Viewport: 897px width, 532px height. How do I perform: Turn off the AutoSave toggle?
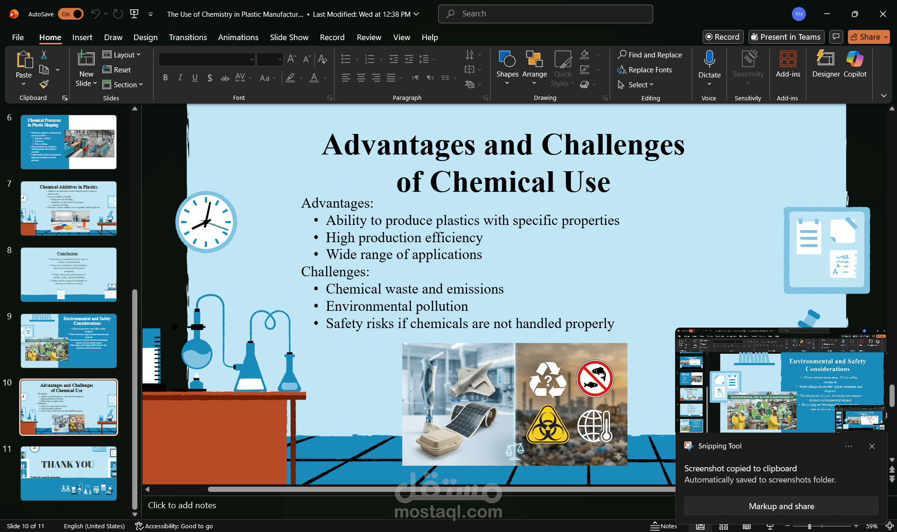coord(71,14)
